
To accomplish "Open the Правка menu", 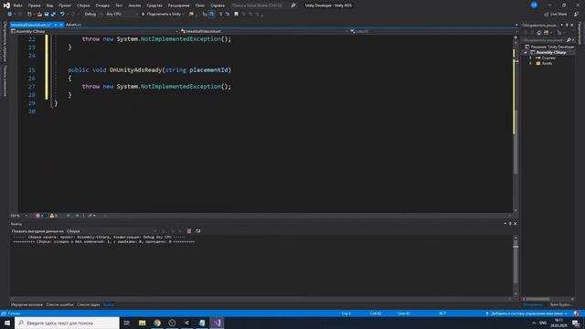I will tap(34, 5).
